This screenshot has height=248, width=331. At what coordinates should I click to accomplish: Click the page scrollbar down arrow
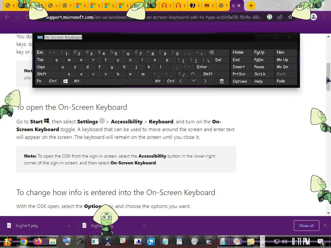point(328,213)
